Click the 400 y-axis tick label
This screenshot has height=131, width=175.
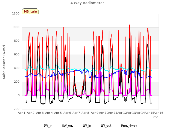17,68
